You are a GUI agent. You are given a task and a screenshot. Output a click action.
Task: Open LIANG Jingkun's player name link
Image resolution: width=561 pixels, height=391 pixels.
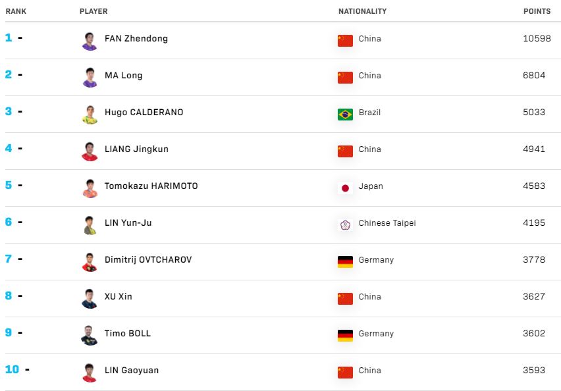[136, 149]
